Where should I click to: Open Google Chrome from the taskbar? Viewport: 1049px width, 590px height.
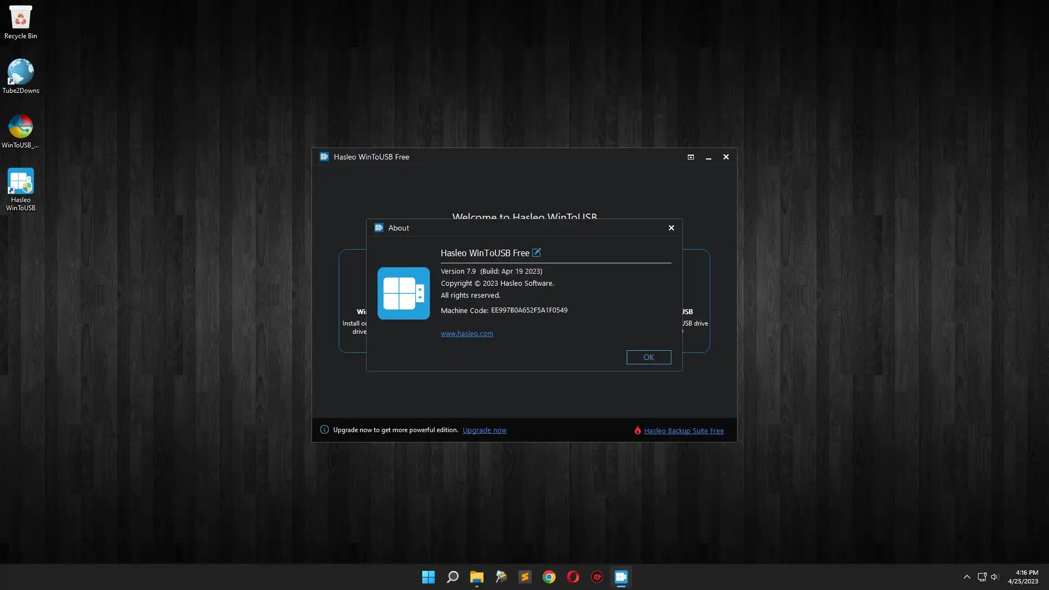coord(549,577)
